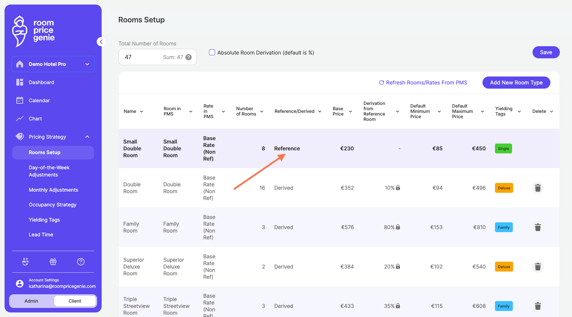Click Refresh Rooms/Rates From PMS

(423, 83)
